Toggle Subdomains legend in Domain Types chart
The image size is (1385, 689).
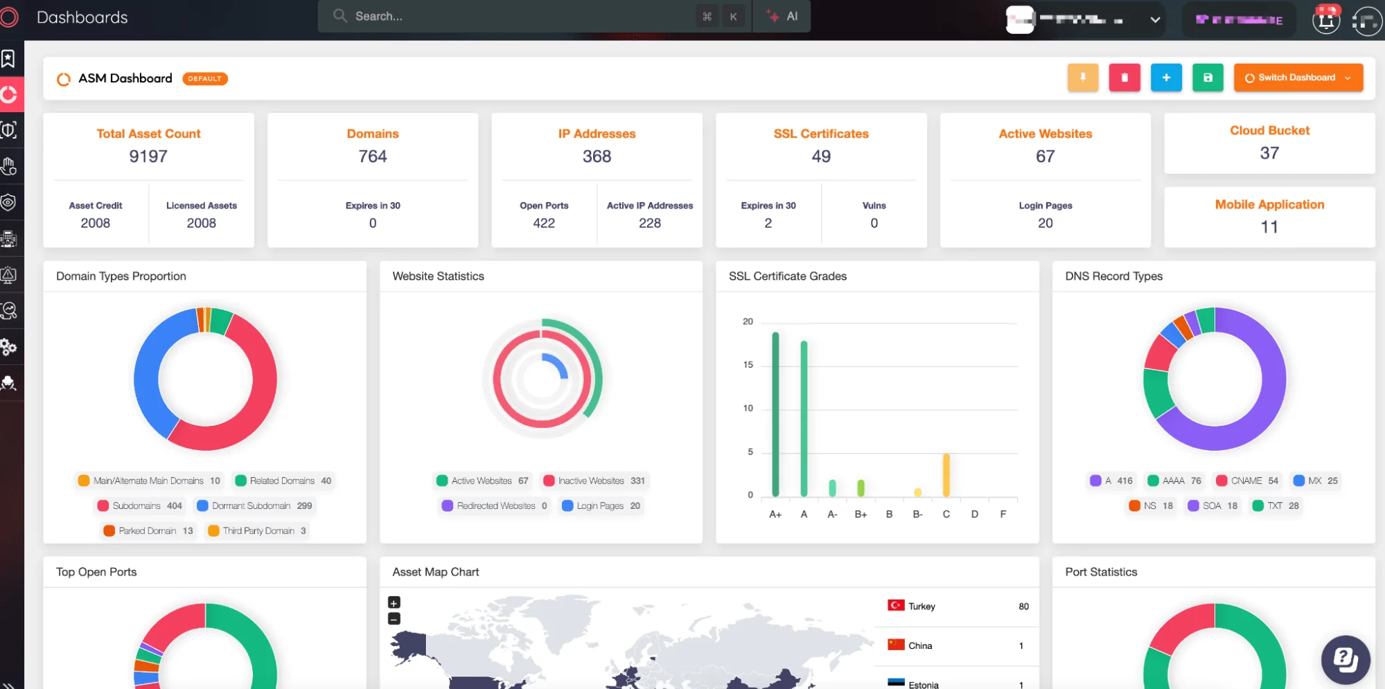click(x=139, y=505)
